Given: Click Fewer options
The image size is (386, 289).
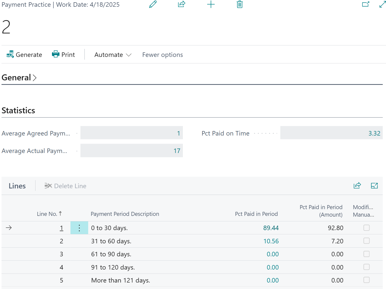Looking at the screenshot, I should pos(163,55).
